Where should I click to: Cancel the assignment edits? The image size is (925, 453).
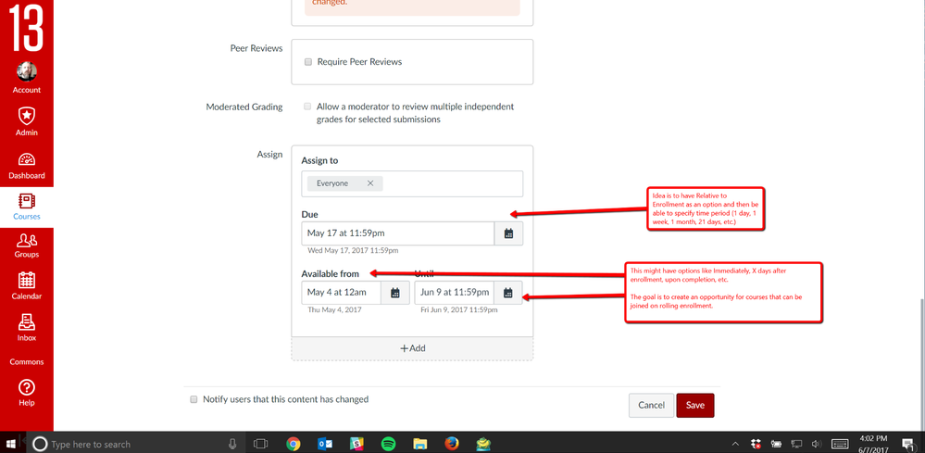pyautogui.click(x=651, y=405)
